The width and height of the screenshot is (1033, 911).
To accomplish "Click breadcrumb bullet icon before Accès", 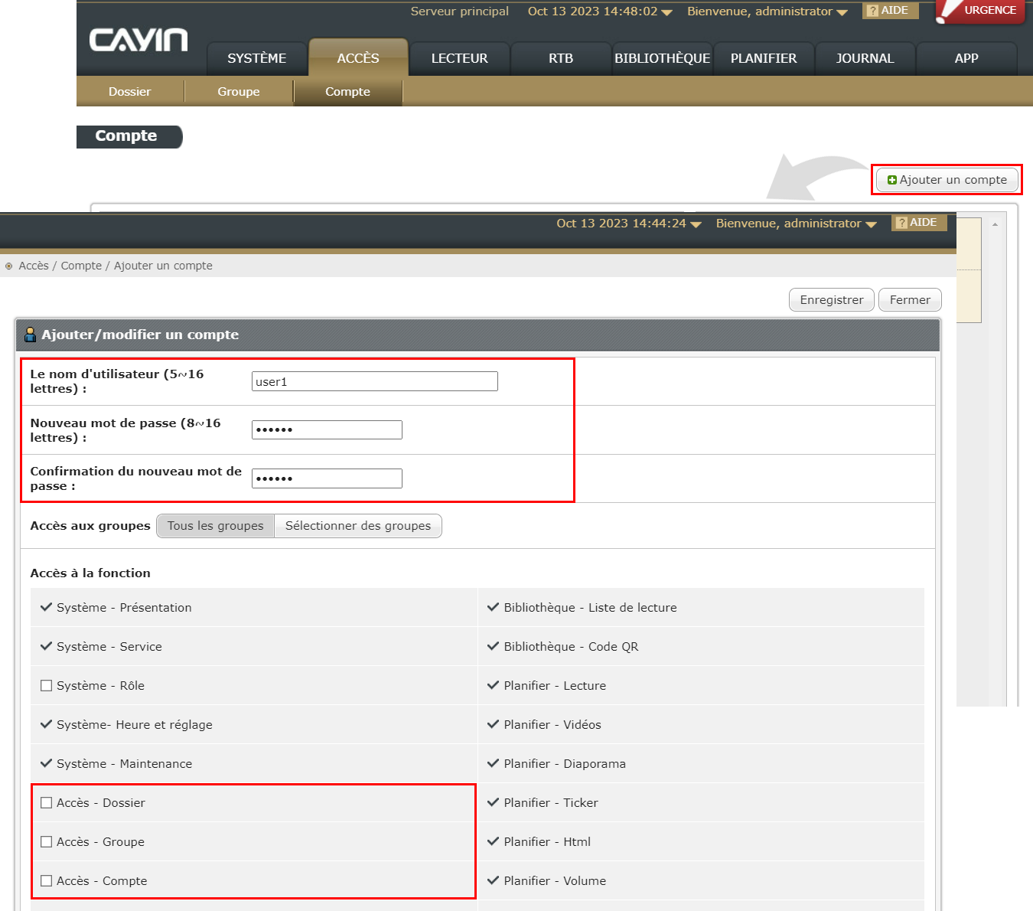I will tap(9, 266).
